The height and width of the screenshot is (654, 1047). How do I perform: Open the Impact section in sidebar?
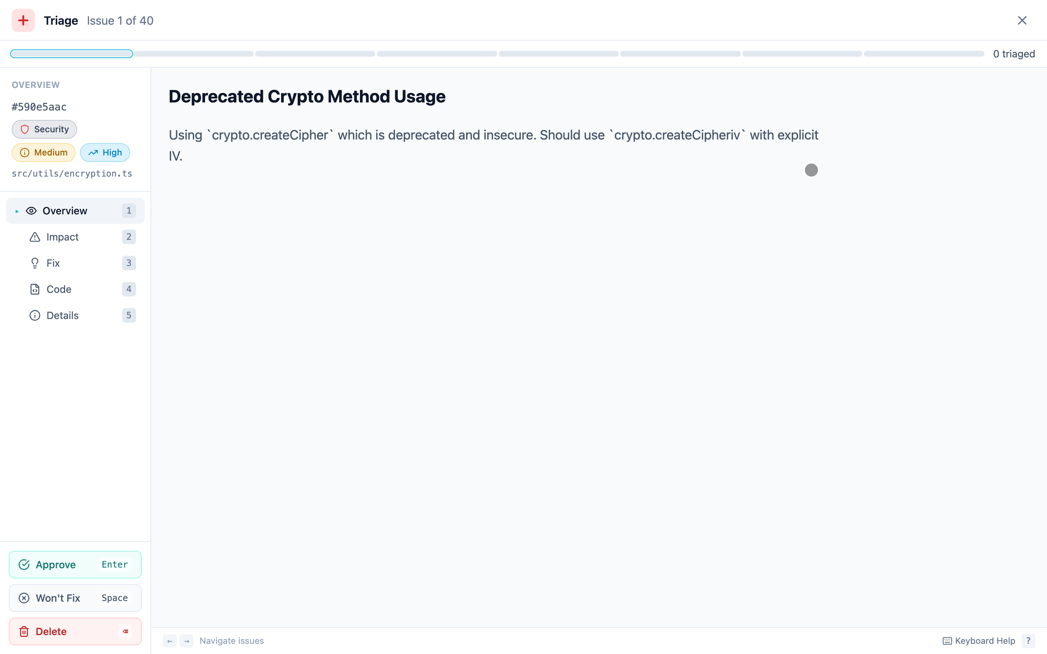(x=63, y=237)
